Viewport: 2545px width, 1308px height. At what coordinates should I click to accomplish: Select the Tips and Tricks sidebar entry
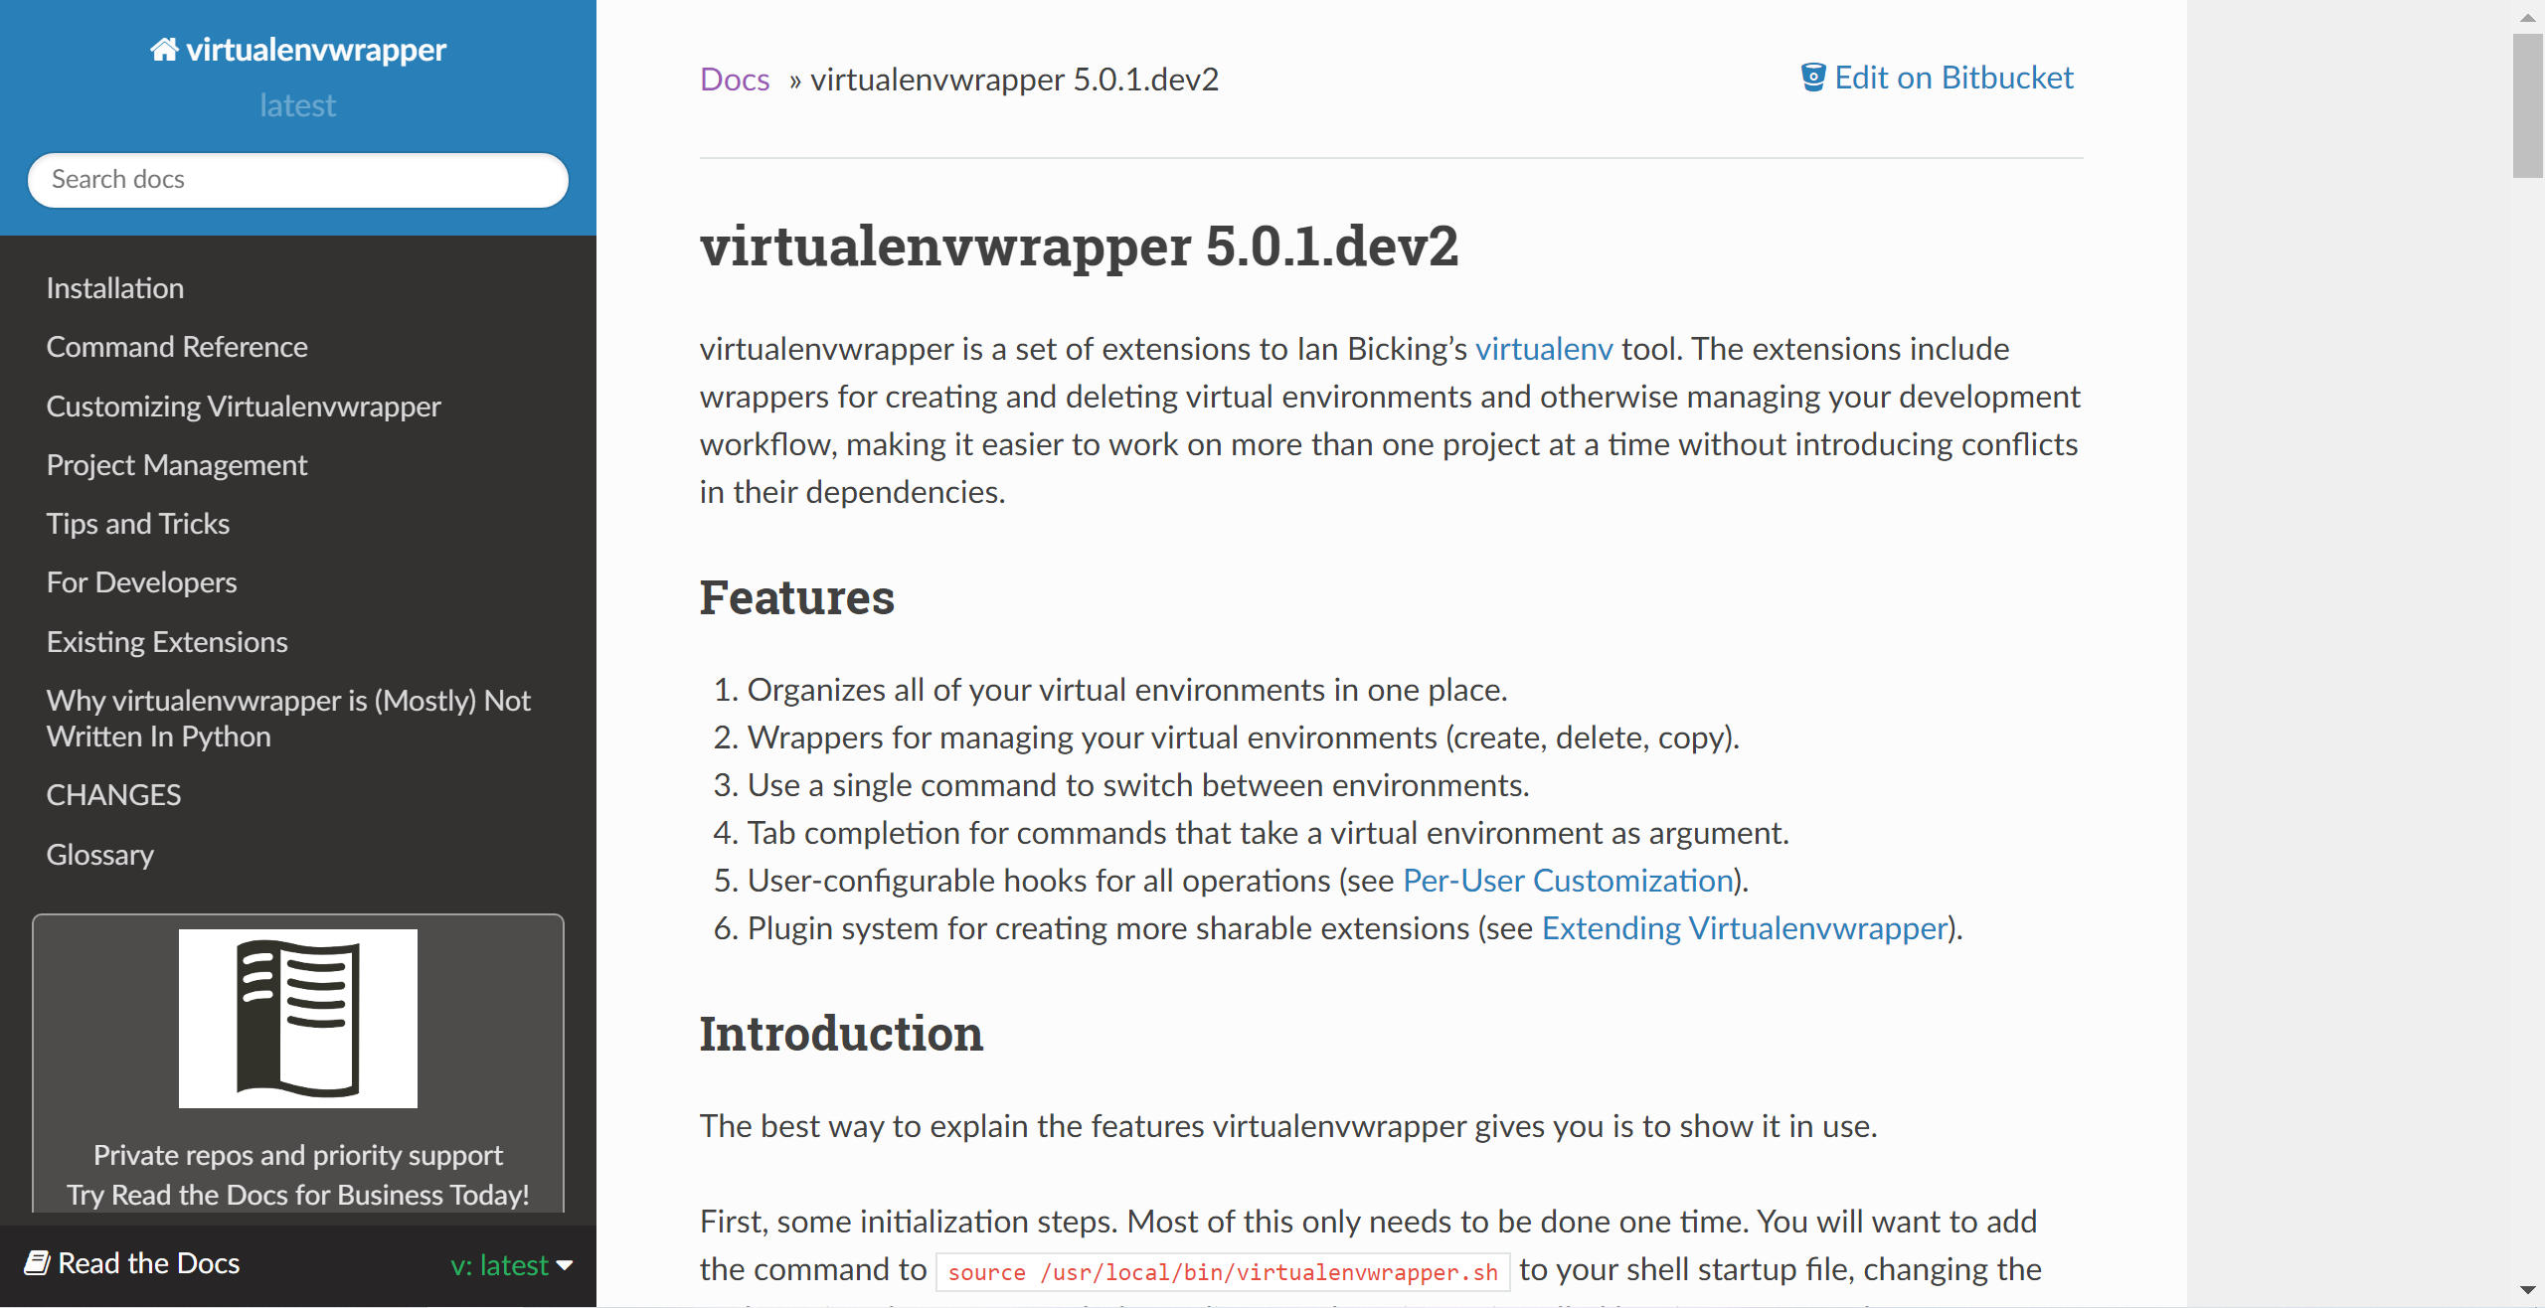click(138, 522)
